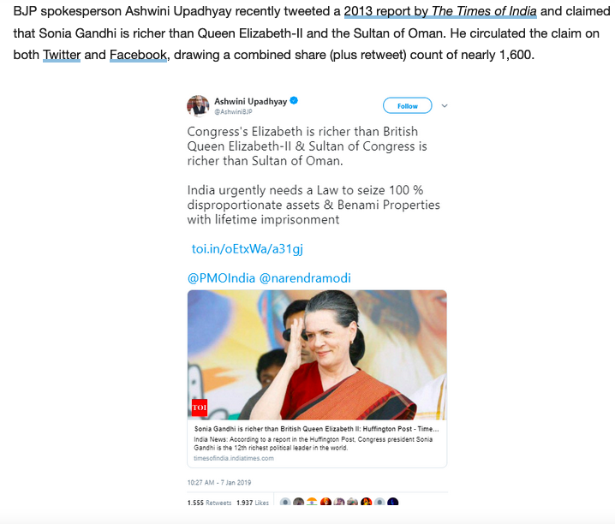Follow Ashwini Upadhyay

click(407, 106)
